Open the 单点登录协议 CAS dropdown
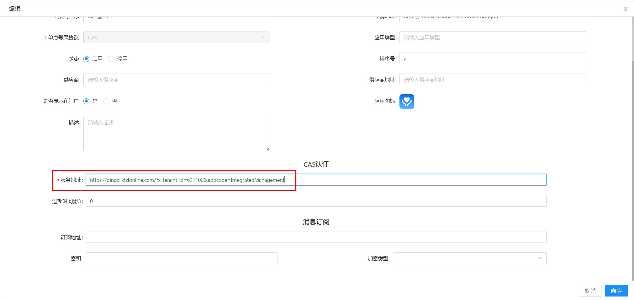This screenshot has height=300, width=634. (x=176, y=38)
